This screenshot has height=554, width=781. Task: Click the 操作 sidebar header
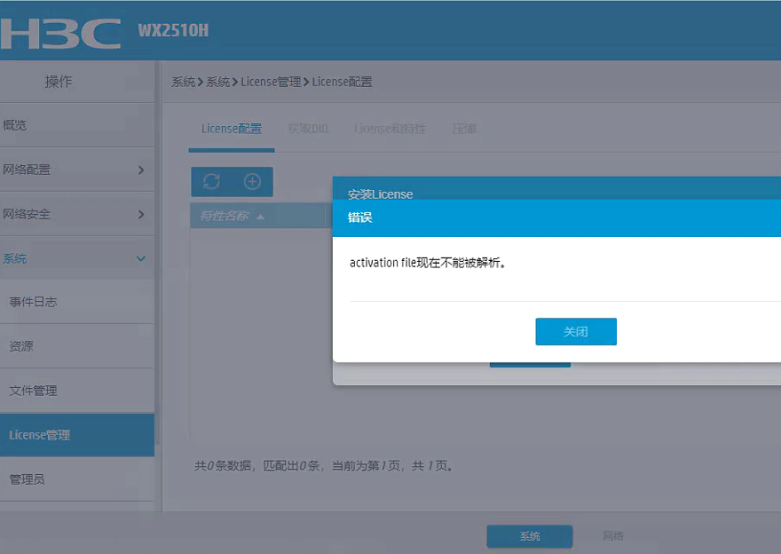point(59,81)
